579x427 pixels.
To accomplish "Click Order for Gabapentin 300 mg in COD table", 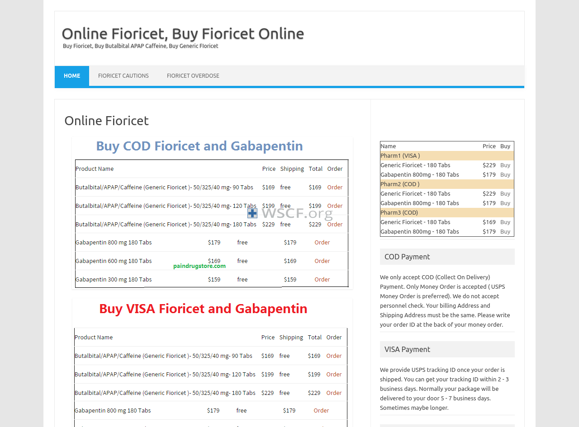I will 322,279.
